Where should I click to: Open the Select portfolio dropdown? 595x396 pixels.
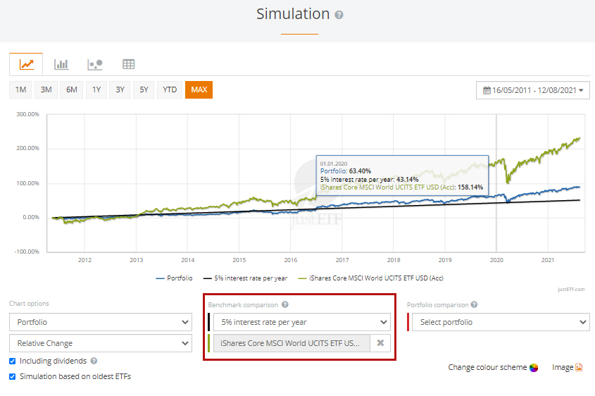pyautogui.click(x=500, y=322)
